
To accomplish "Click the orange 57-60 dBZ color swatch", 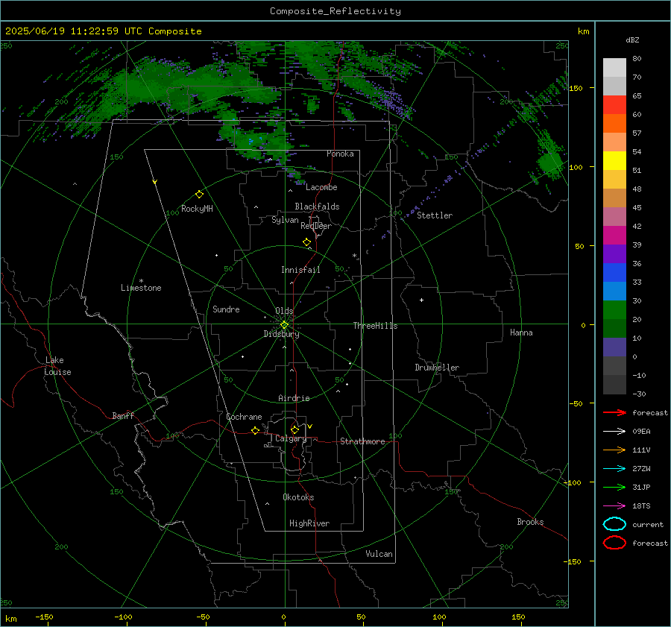I will click(614, 123).
